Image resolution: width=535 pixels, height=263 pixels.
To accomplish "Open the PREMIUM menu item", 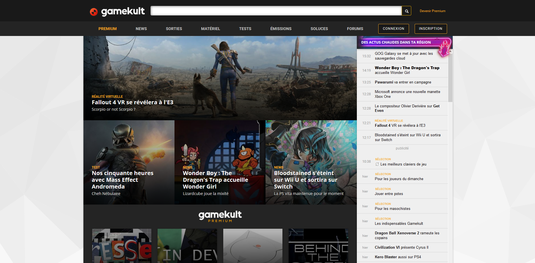I will coord(107,29).
